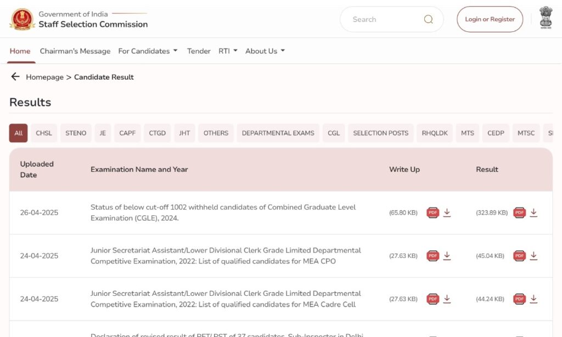Click the SSC emblem logo
Viewport: 562px width, 337px height.
(22, 19)
